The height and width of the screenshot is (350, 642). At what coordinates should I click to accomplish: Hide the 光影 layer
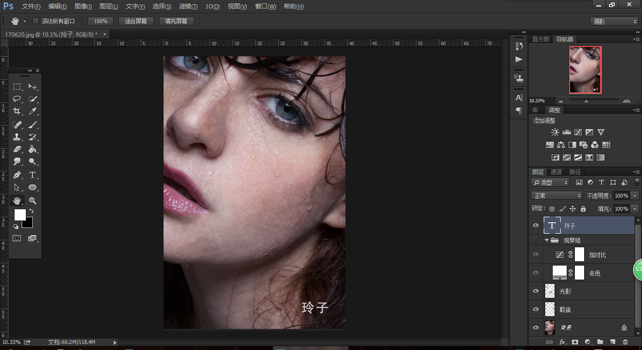(x=535, y=291)
